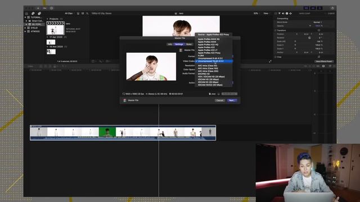Open the All Clips filter dropdown
Viewport: 360px width, 202px height.
click(x=69, y=13)
